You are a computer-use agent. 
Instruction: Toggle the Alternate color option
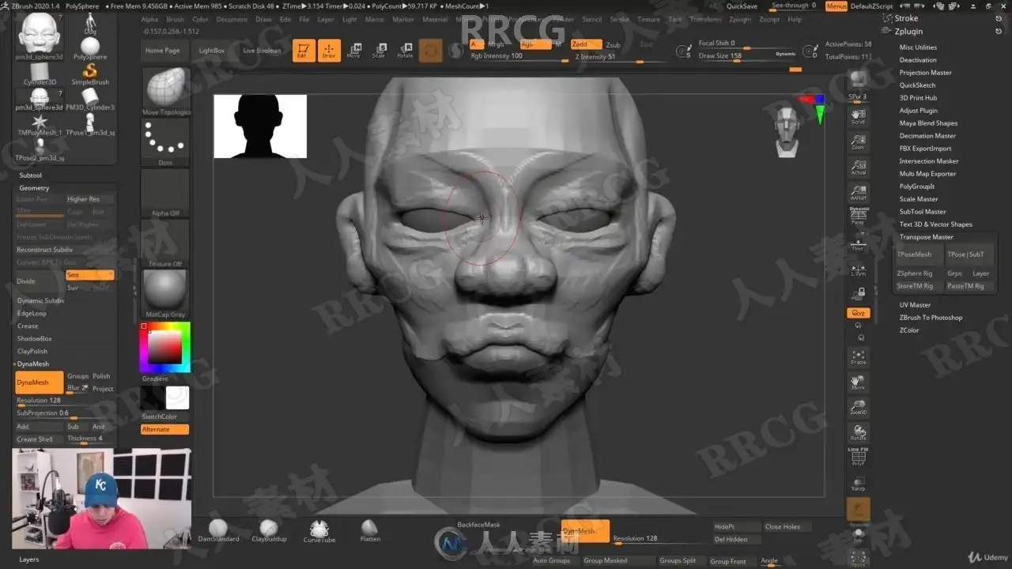click(164, 429)
